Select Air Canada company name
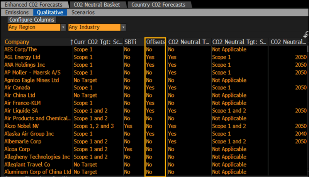The image size is (309, 177). (x=17, y=88)
